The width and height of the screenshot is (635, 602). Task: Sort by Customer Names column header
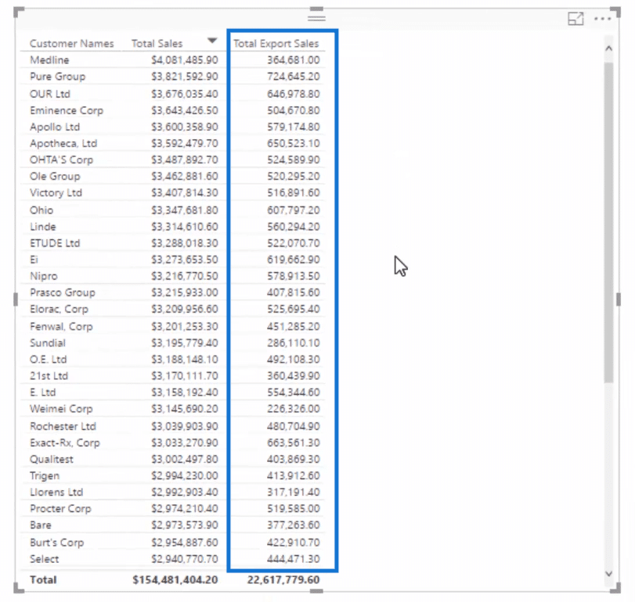(72, 44)
